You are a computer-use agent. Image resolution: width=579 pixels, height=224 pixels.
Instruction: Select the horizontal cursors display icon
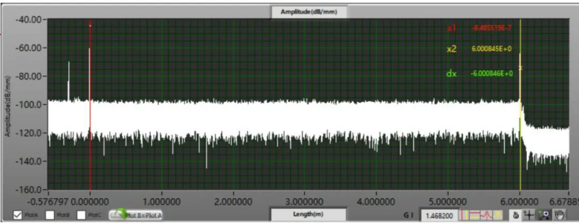476,215
